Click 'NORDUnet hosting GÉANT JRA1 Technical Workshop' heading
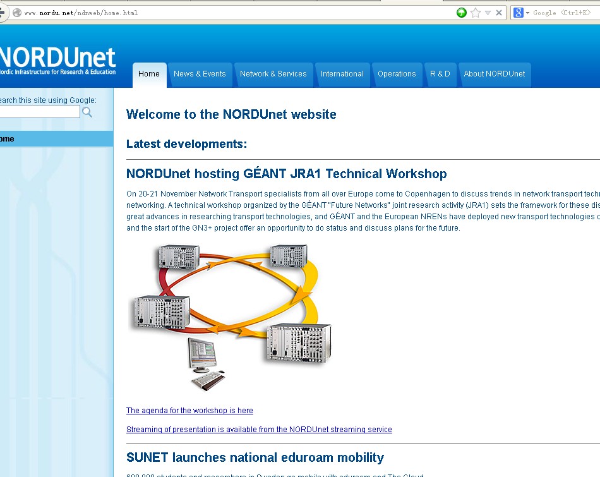 pyautogui.click(x=287, y=173)
